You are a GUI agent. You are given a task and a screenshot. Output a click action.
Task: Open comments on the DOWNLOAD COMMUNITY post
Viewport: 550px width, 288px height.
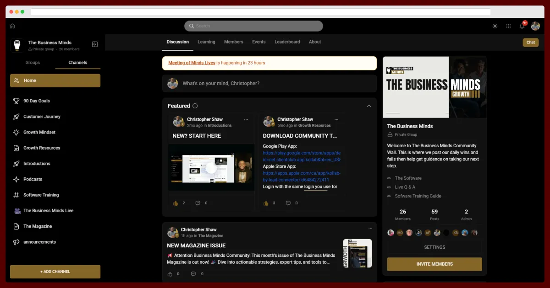(x=288, y=203)
